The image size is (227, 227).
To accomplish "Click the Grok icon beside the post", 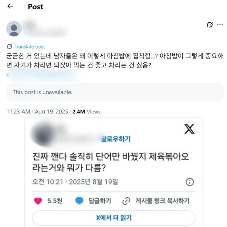I will pos(210,24).
